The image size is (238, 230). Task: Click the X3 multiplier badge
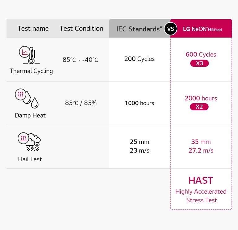pyautogui.click(x=200, y=63)
